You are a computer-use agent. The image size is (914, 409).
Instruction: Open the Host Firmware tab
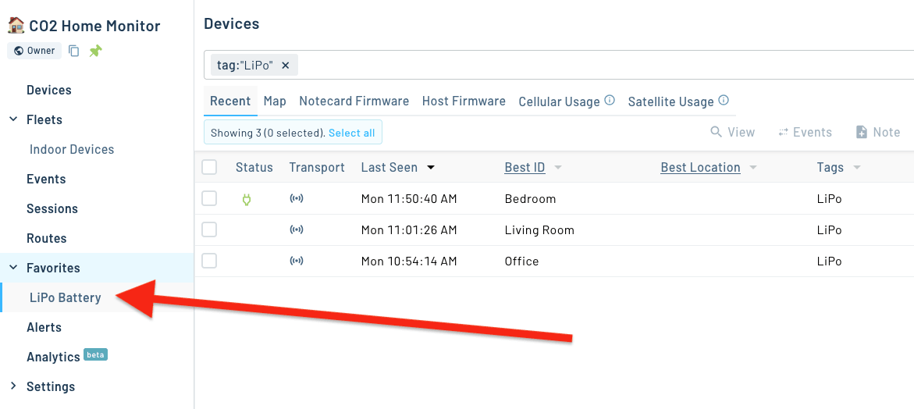464,101
